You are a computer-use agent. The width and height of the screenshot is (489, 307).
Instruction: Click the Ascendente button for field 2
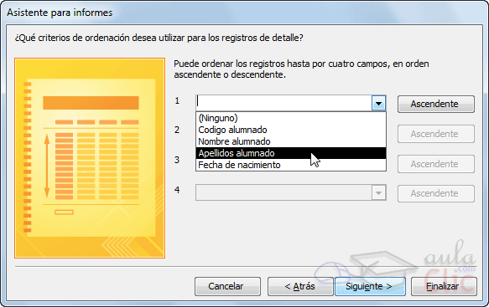click(x=435, y=134)
